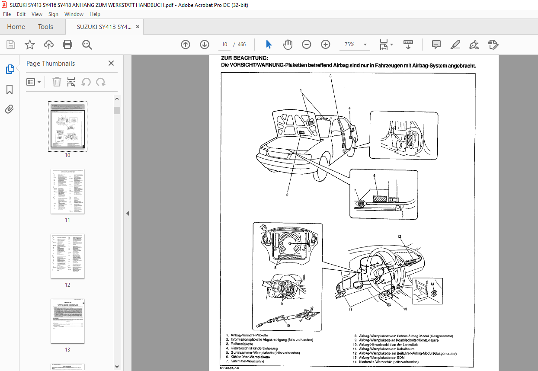Open thumbnail options menu dropdown
Image resolution: width=538 pixels, height=371 pixels.
(x=34, y=82)
